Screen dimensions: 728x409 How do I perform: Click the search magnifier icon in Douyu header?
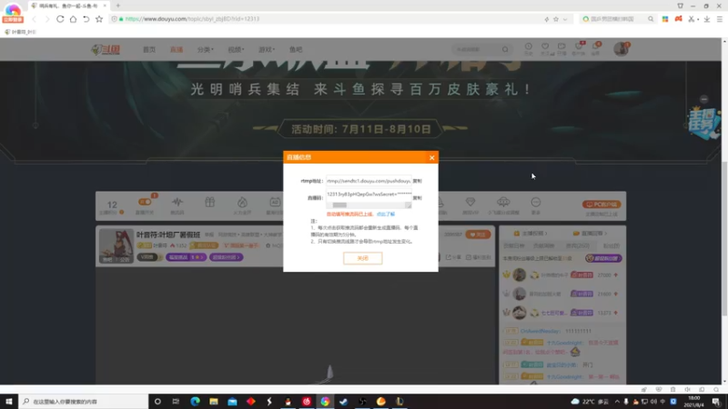click(505, 50)
